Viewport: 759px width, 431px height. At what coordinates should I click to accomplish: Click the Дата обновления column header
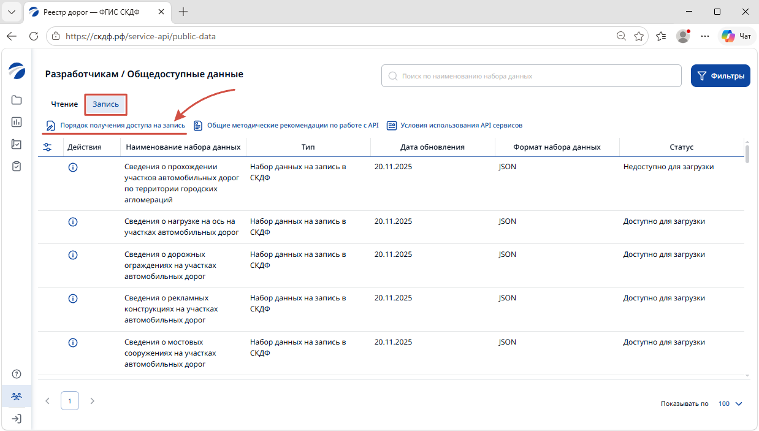click(432, 147)
